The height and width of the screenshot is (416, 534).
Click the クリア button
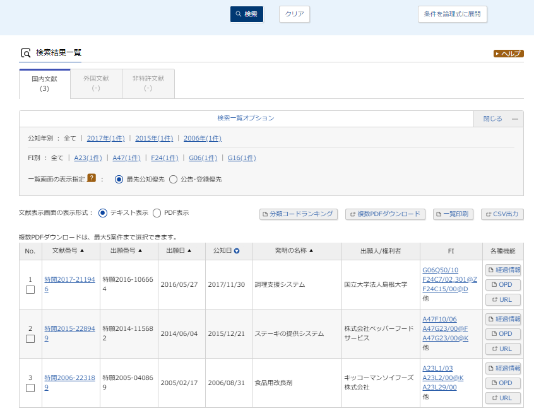(294, 14)
